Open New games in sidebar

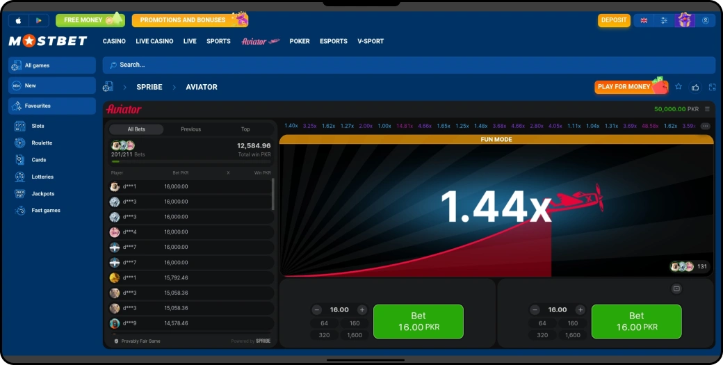click(52, 86)
